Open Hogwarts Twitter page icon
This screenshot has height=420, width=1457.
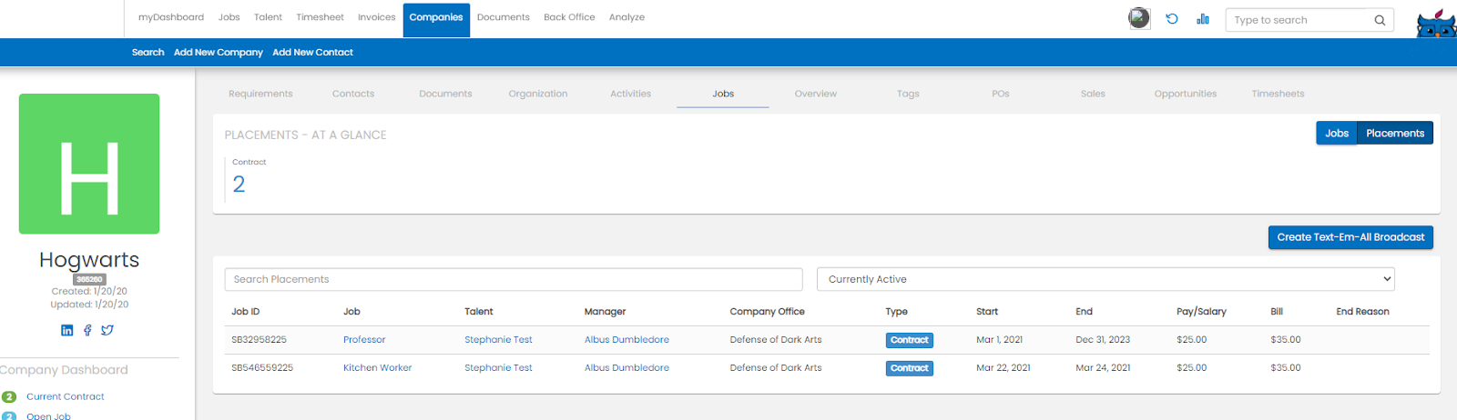[x=107, y=330]
